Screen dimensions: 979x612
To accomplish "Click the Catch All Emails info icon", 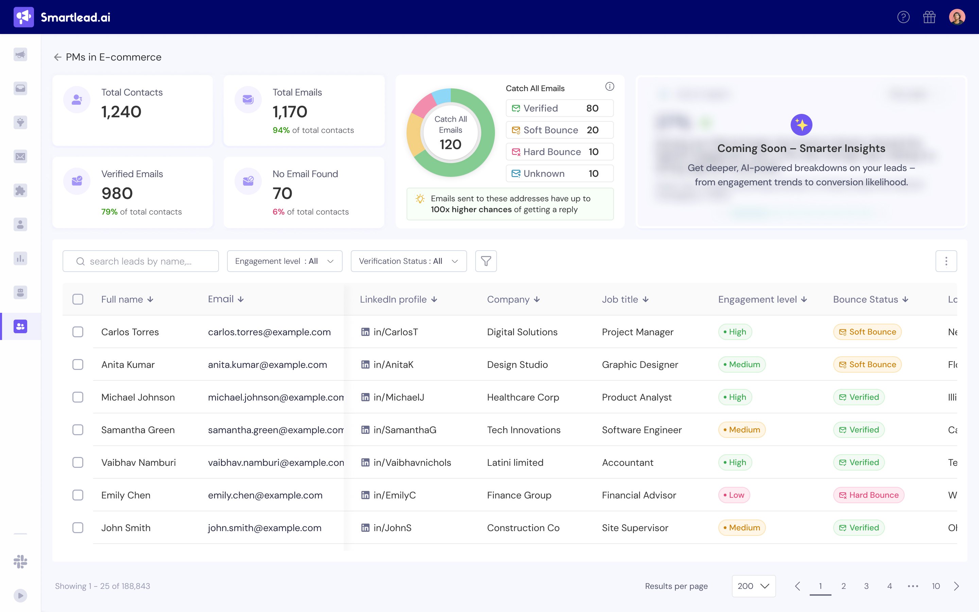I will point(609,87).
